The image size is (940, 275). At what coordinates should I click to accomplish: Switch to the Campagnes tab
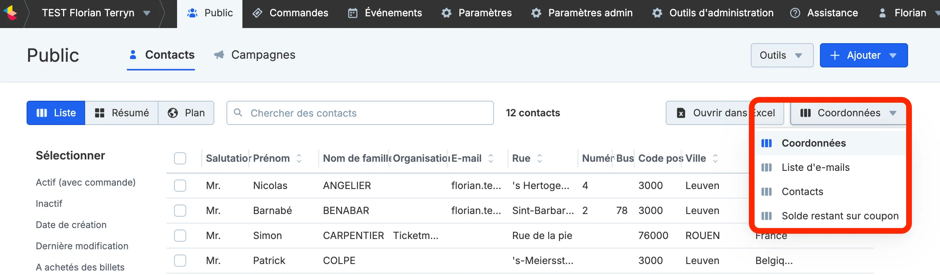[255, 55]
